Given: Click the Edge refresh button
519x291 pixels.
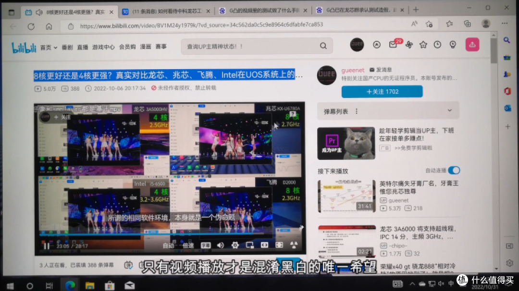Looking at the screenshot, I should pos(31,26).
